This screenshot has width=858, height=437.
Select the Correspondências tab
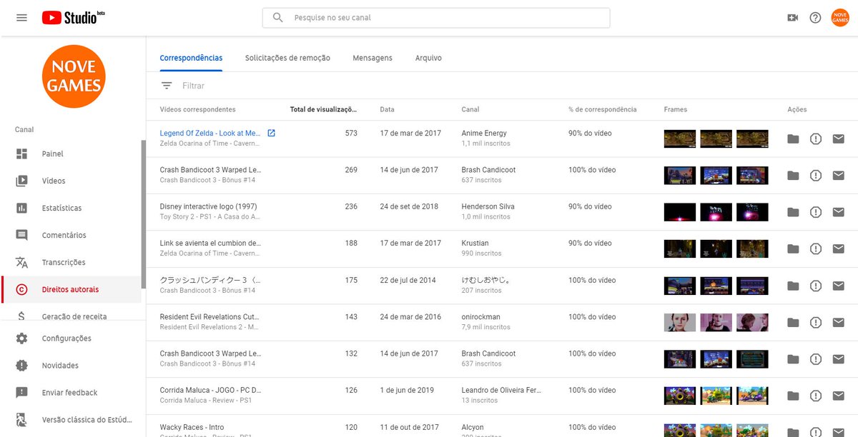click(191, 58)
